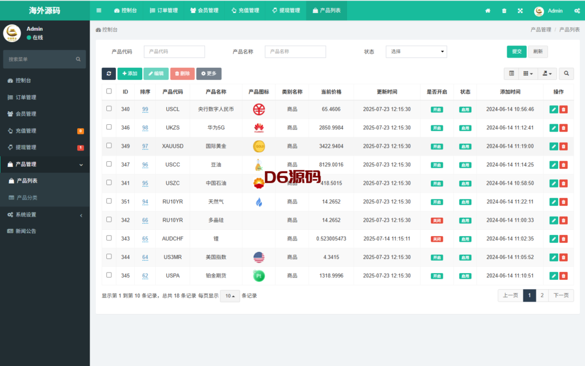Click the red delete icon for 华为5G row

[563, 128]
